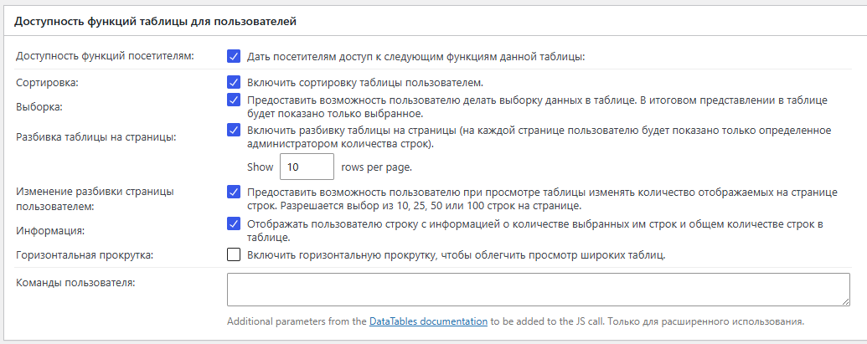Click the label text Включить сортировку таблицы пользователем
The height and width of the screenshot is (344, 867).
(365, 83)
